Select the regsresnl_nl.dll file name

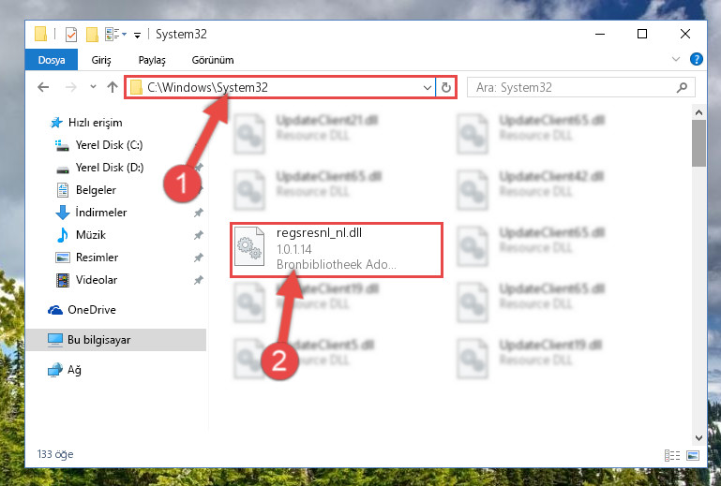click(x=319, y=233)
